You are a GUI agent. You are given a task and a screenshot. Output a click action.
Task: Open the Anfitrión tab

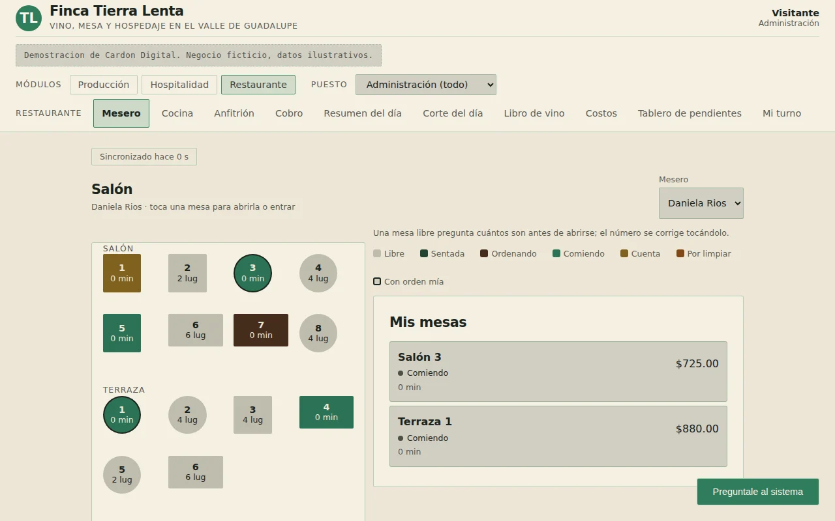[x=234, y=113]
